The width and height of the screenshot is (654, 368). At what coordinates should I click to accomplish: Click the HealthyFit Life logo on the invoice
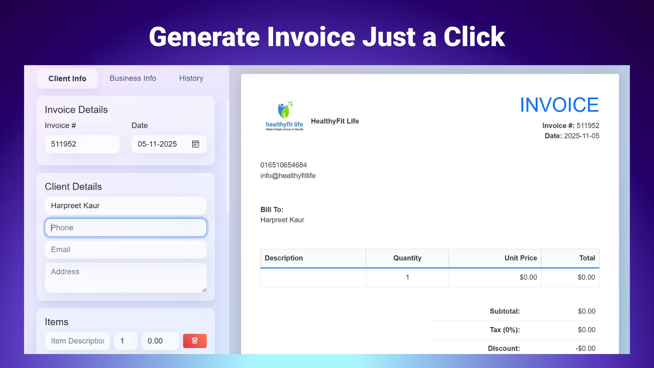click(284, 115)
